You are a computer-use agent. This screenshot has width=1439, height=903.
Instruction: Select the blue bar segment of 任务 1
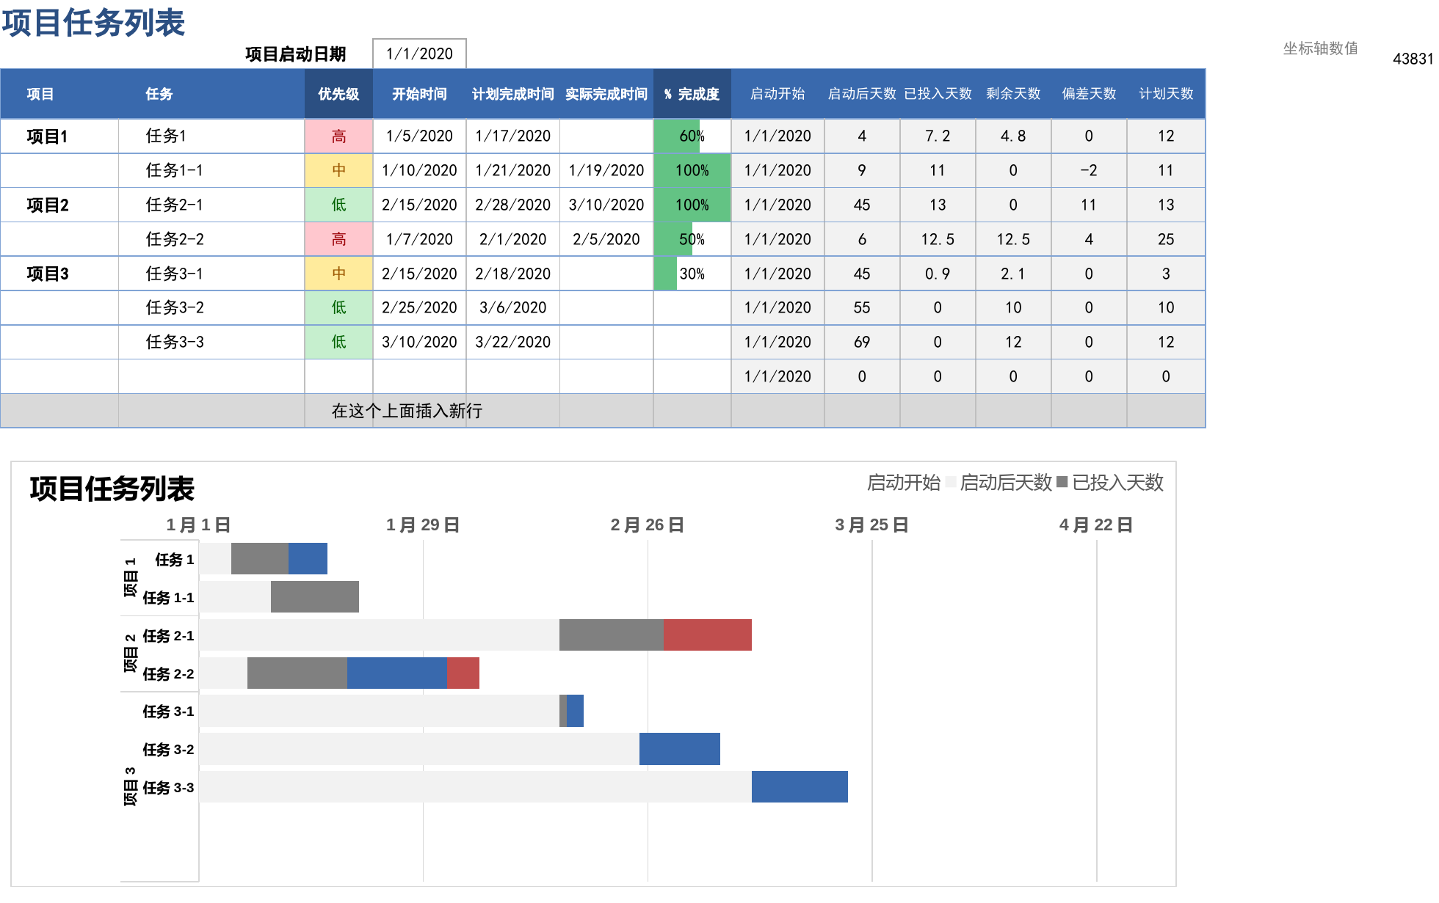[308, 559]
